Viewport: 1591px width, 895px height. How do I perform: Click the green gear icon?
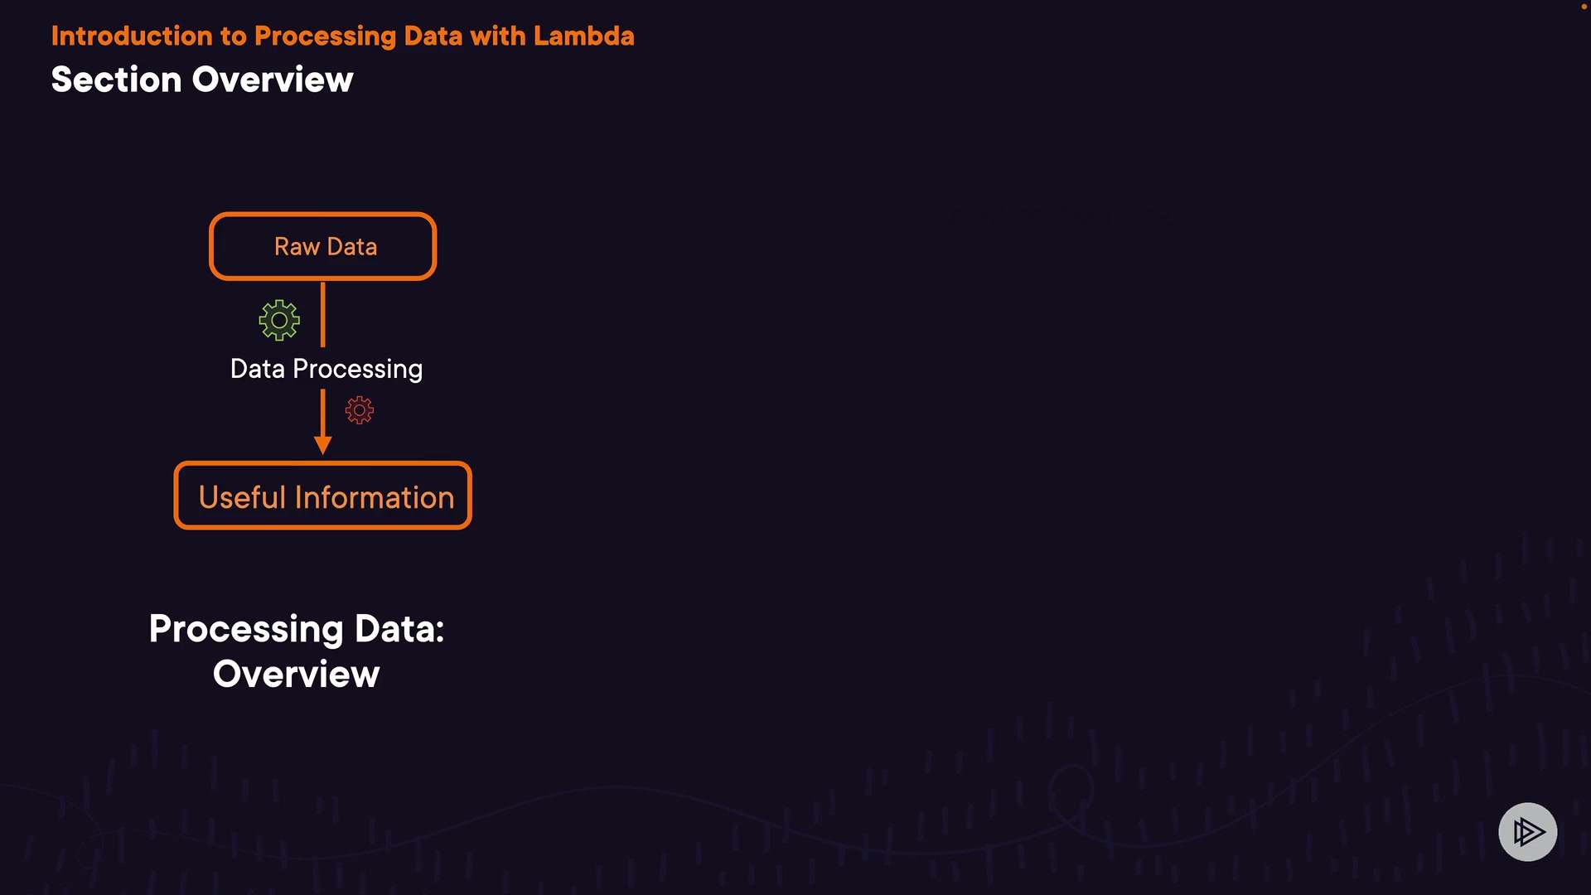279,321
